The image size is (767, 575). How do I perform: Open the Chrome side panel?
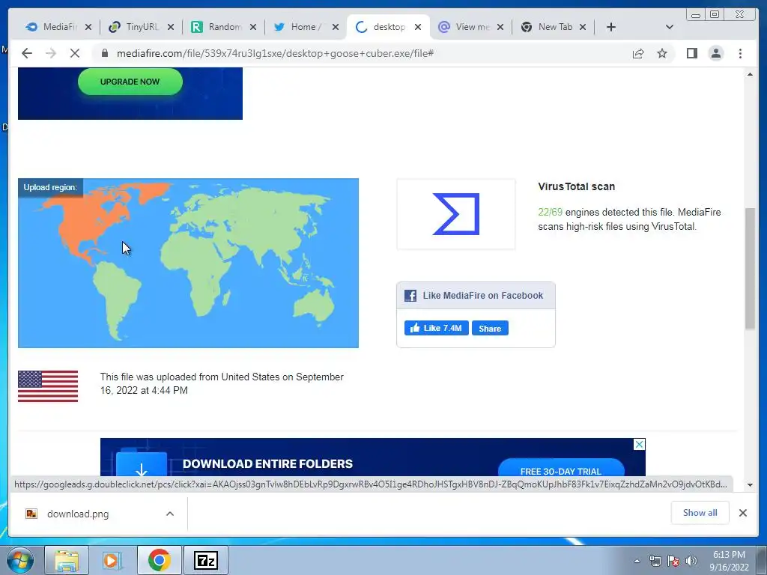pyautogui.click(x=691, y=53)
